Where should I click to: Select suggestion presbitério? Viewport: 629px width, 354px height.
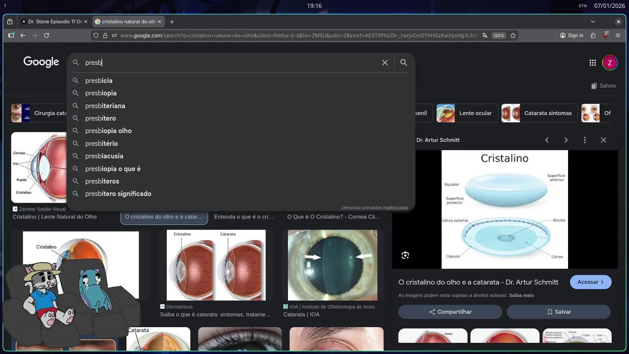point(241,144)
